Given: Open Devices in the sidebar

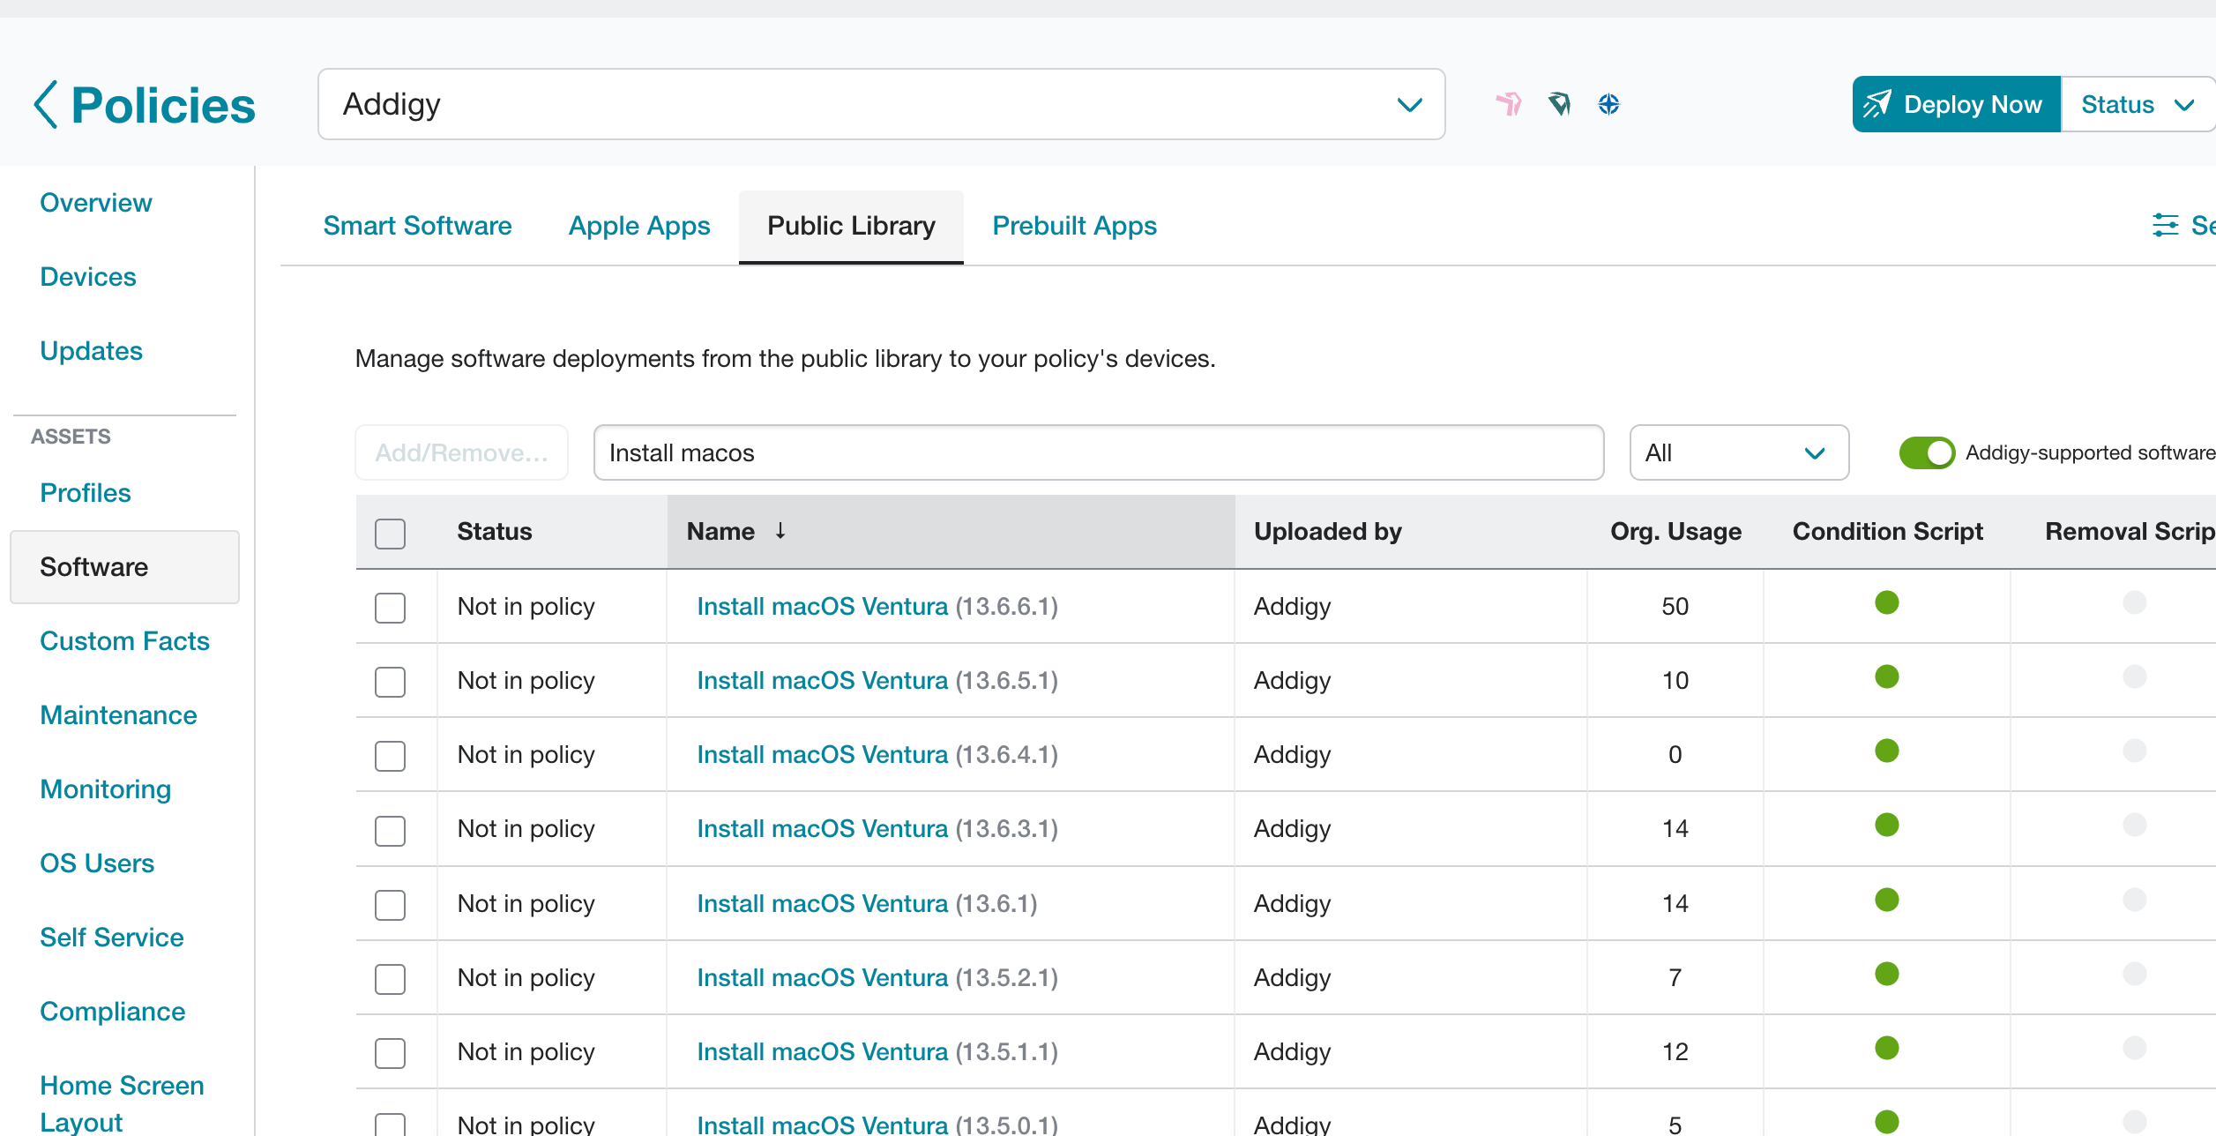Looking at the screenshot, I should [88, 277].
